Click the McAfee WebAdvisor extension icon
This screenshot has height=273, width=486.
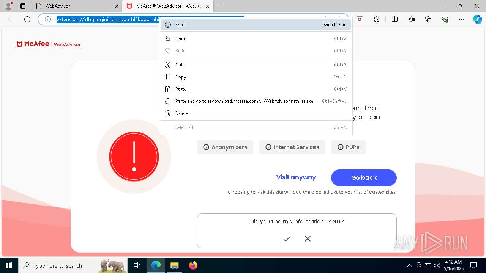(359, 19)
